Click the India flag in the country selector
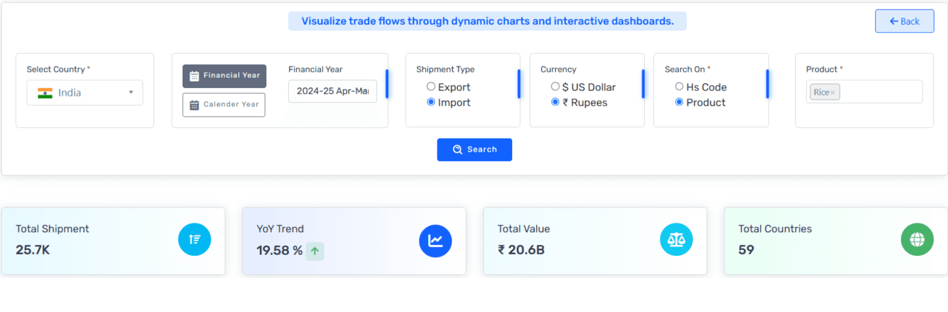This screenshot has height=312, width=948. [x=46, y=93]
